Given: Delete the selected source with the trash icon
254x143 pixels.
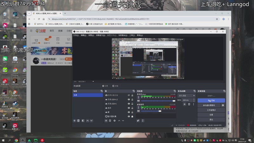Looking at the screenshot, I should [x=110, y=121].
